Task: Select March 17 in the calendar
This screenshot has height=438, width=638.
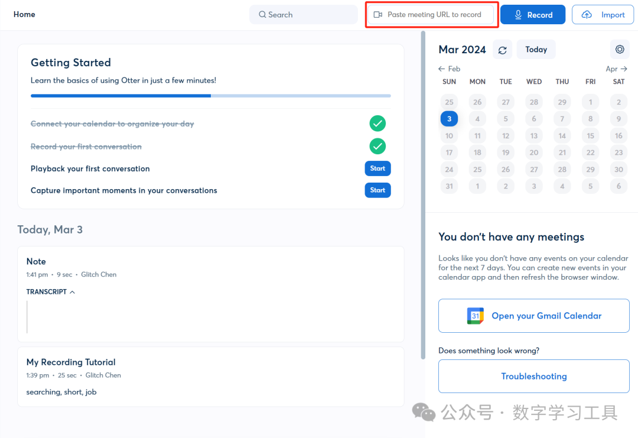Action: click(449, 153)
